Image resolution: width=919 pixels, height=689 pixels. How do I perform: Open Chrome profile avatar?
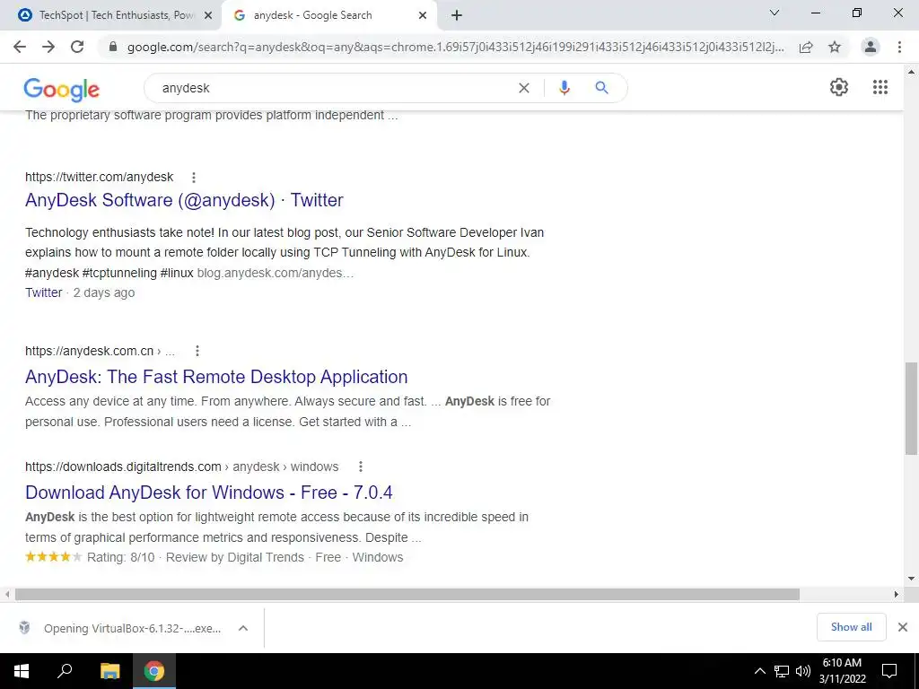pyautogui.click(x=871, y=47)
